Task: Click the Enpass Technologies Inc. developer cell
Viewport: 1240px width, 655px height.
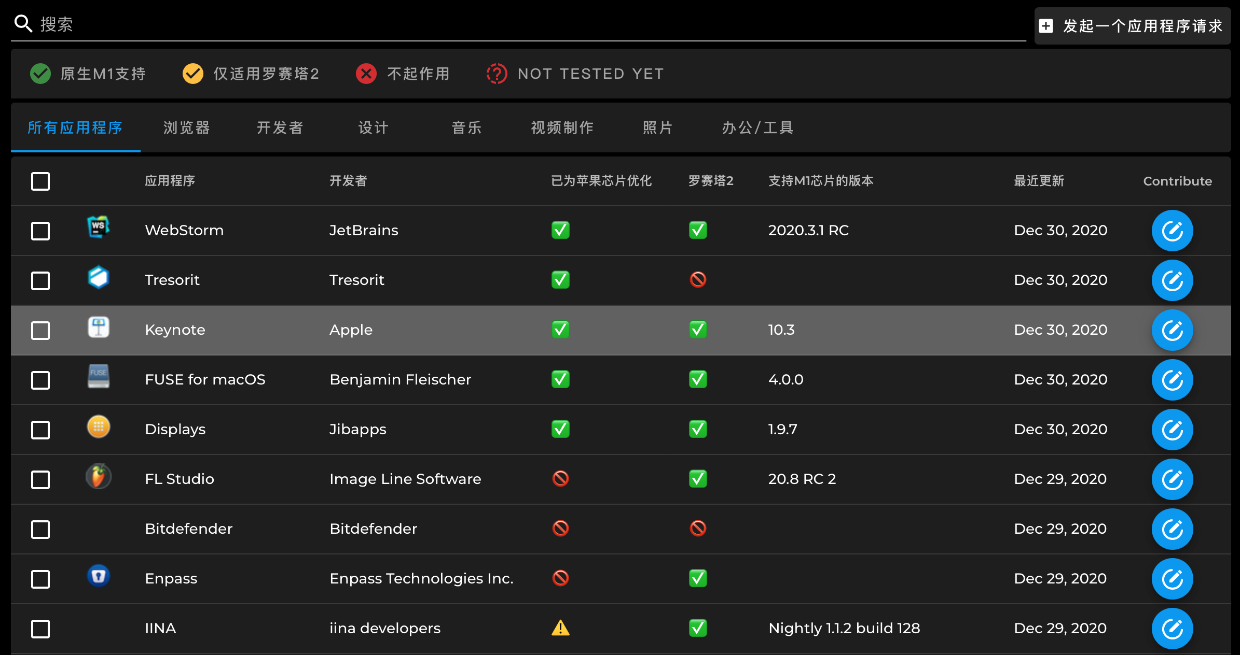Action: tap(421, 578)
